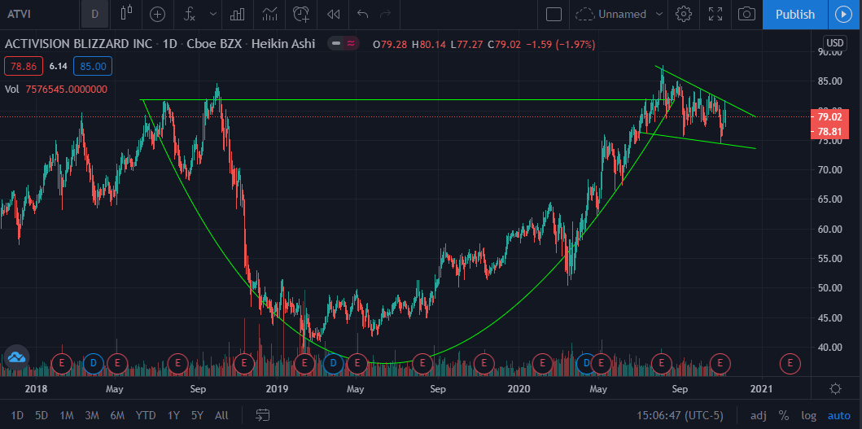
Task: Click the blue 85.00 buy button
Action: (93, 66)
